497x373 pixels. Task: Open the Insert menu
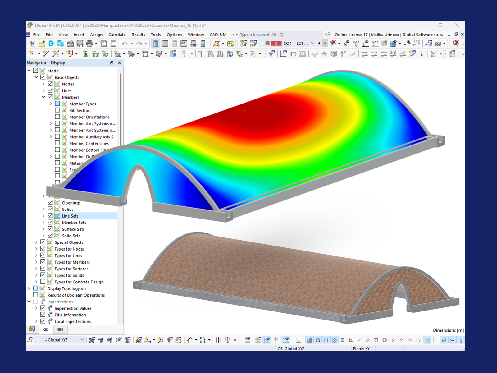pyautogui.click(x=79, y=35)
